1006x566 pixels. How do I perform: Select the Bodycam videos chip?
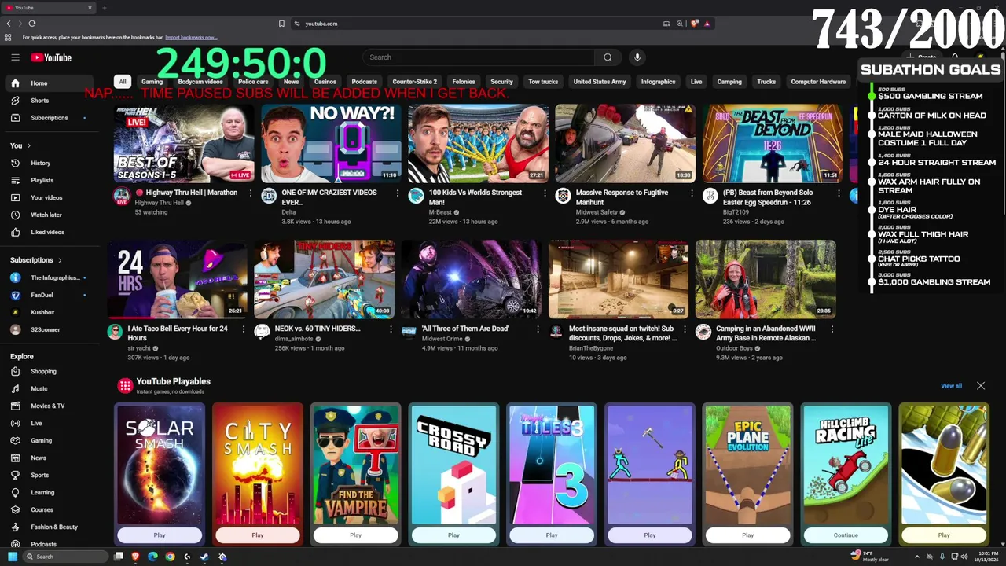pos(200,82)
